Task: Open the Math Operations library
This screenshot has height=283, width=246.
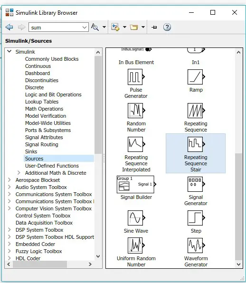Action: 44,109
